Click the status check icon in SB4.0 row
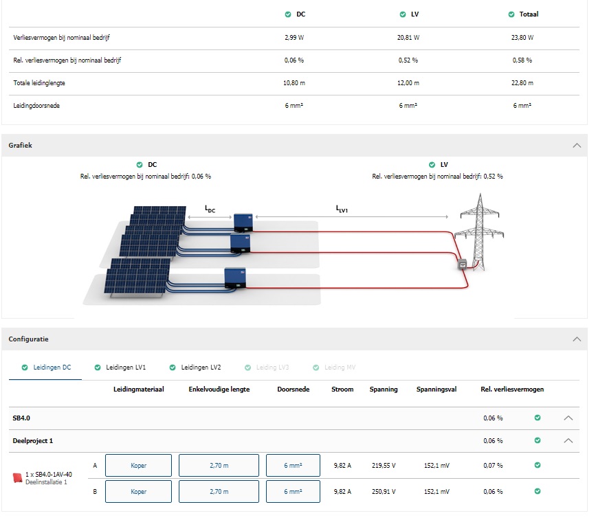 pyautogui.click(x=538, y=418)
